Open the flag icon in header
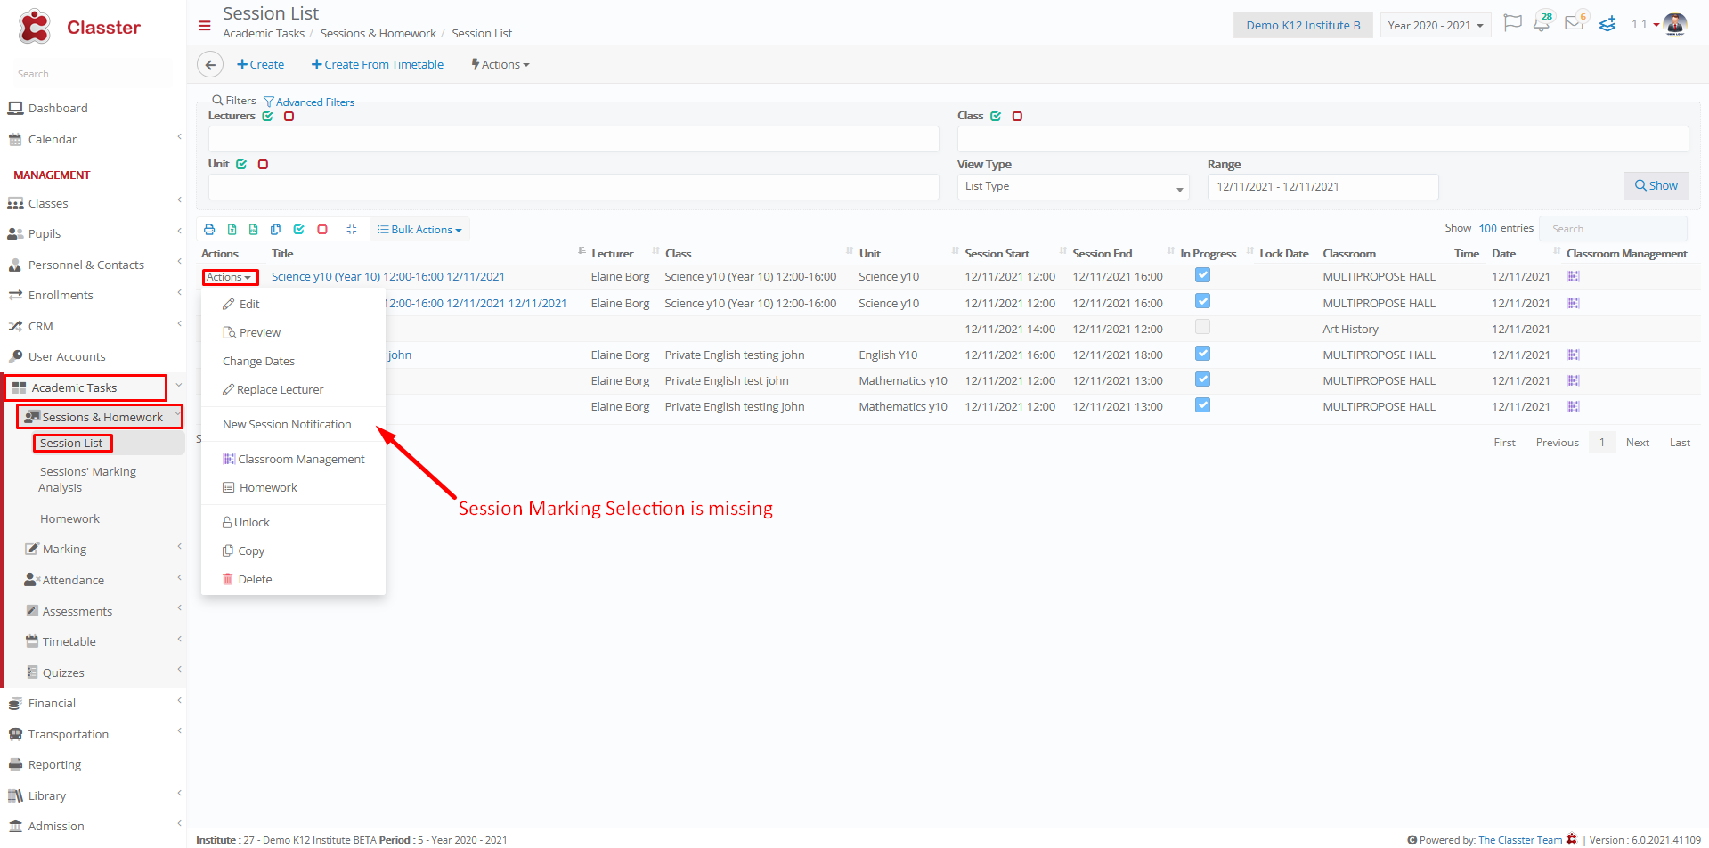This screenshot has height=848, width=1709. pos(1512,23)
